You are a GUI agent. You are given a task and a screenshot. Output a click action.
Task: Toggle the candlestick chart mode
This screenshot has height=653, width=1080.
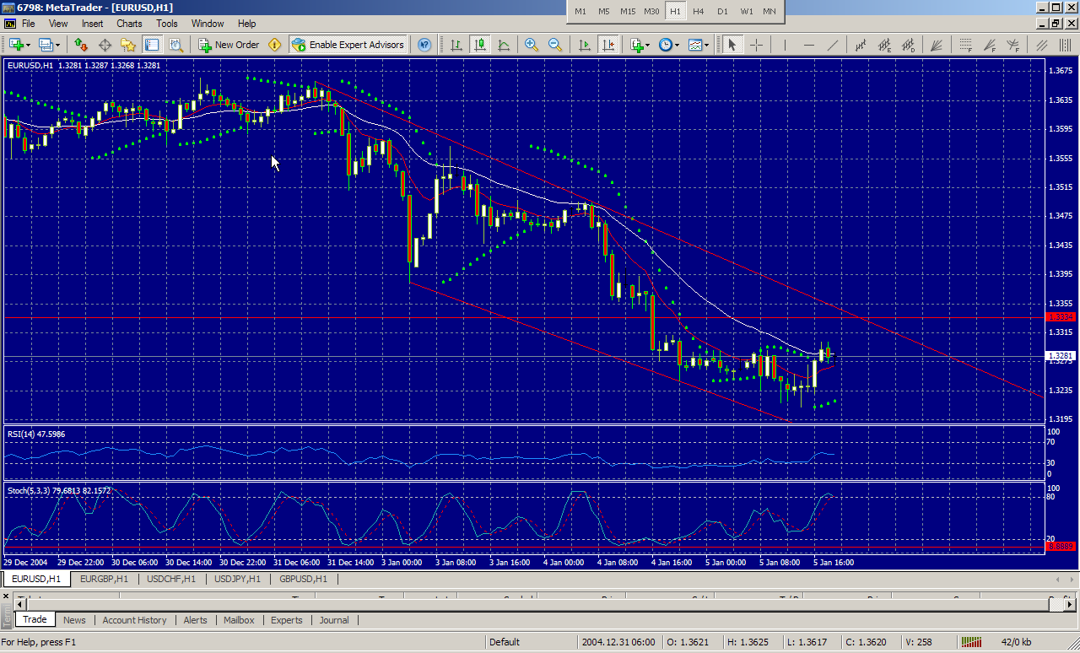tap(480, 45)
